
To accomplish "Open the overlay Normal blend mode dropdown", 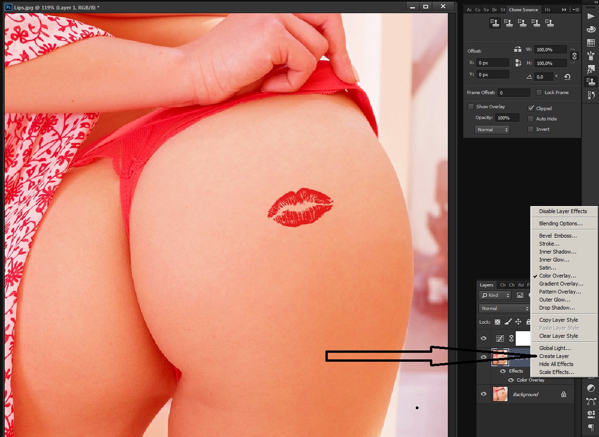I will (492, 129).
